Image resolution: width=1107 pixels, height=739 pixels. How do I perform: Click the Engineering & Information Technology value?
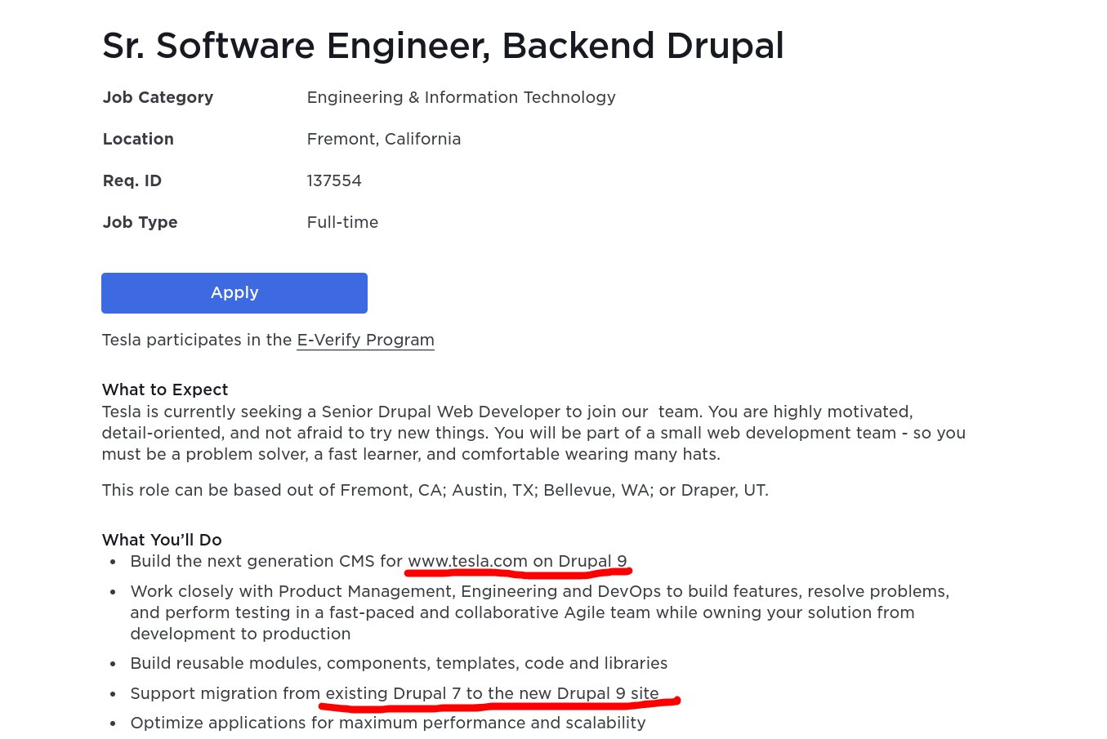[x=461, y=97]
